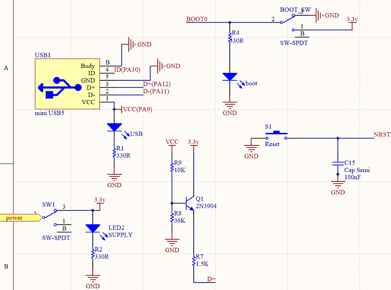The width and height of the screenshot is (391, 290).
Task: Select the Cap Semi comment text
Action: (x=357, y=170)
